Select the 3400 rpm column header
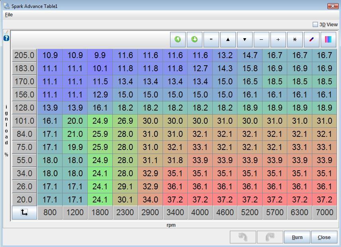Screen dimensions: 341x247 (175, 212)
